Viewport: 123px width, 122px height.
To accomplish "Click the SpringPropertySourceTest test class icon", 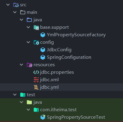I will (43, 117).
